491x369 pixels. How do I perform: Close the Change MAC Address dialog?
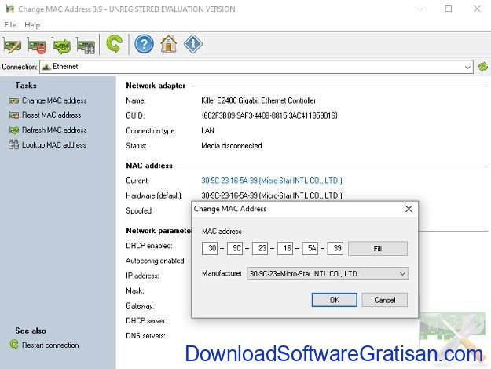409,209
